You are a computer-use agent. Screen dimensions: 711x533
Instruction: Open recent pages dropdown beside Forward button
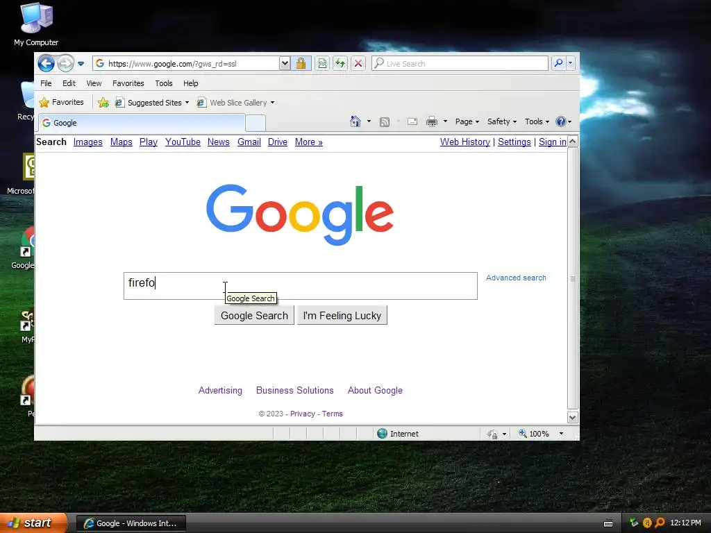(81, 64)
